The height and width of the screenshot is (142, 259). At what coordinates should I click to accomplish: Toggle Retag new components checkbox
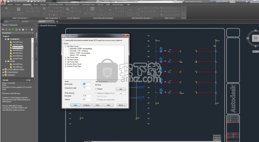(x=98, y=100)
